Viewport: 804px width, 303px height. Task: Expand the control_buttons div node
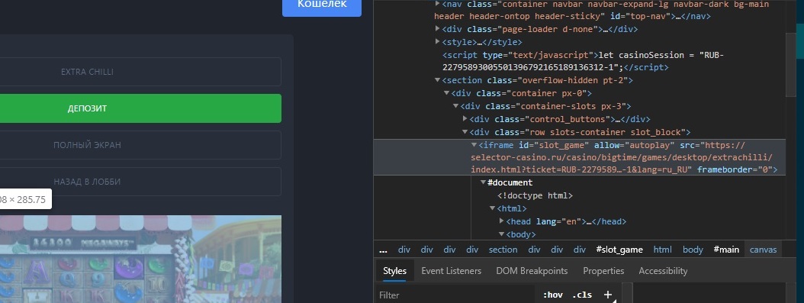click(465, 119)
